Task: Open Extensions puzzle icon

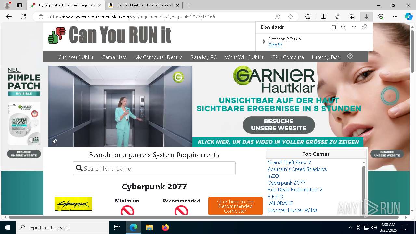Action: point(308,17)
